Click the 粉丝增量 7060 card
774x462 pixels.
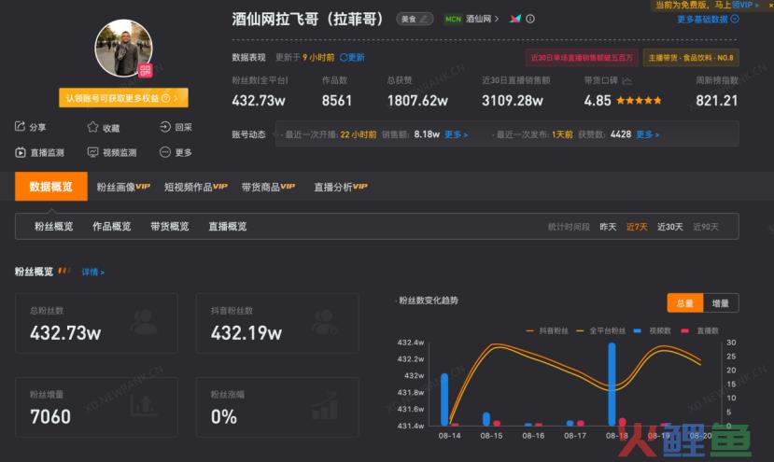97,407
